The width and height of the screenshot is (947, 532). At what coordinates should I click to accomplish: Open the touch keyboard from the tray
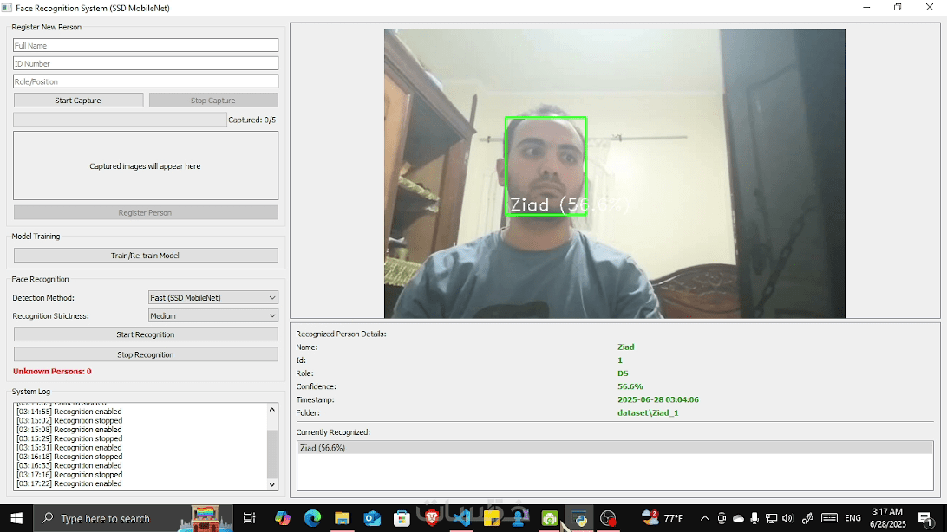pyautogui.click(x=829, y=518)
